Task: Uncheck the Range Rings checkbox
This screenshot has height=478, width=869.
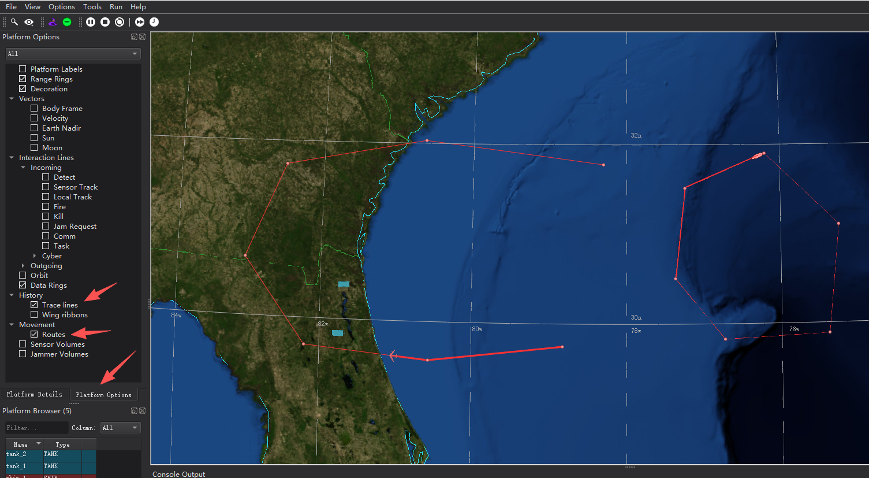Action: (23, 79)
